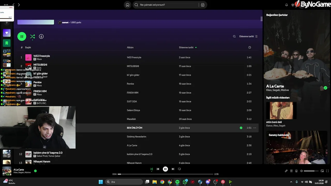Toggle shuffle next to the big pause button
The height and width of the screenshot is (186, 331).
point(32,36)
